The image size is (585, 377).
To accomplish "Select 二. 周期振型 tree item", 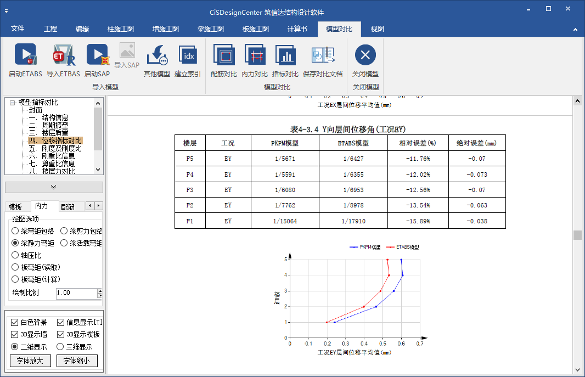I will click(48, 125).
